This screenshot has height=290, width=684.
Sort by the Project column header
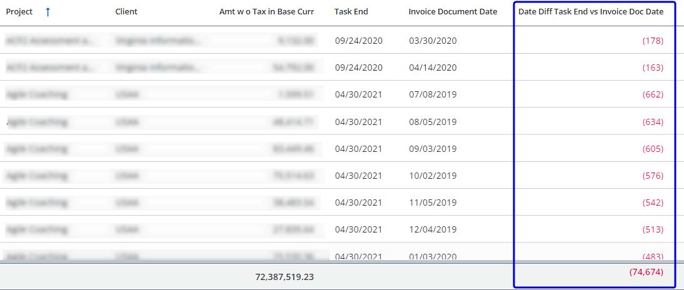(x=19, y=12)
